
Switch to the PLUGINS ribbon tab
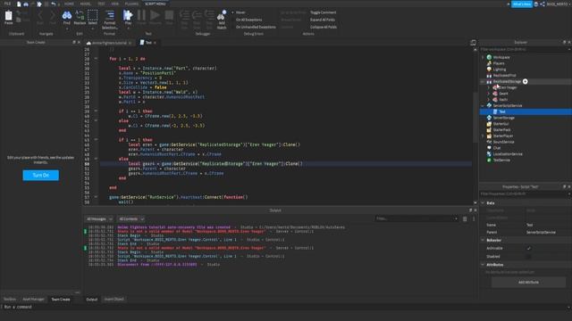[x=131, y=4]
